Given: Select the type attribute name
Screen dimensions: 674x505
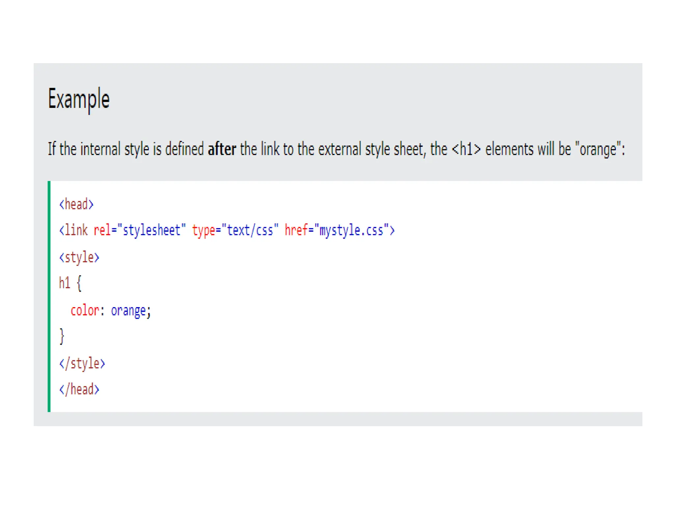Looking at the screenshot, I should (203, 230).
